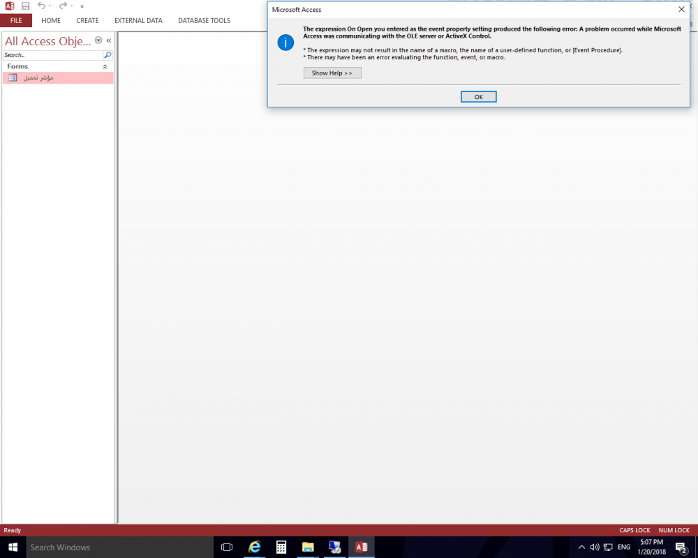The height and width of the screenshot is (558, 698).
Task: Save the database with the floppy disk icon
Action: 25,6
